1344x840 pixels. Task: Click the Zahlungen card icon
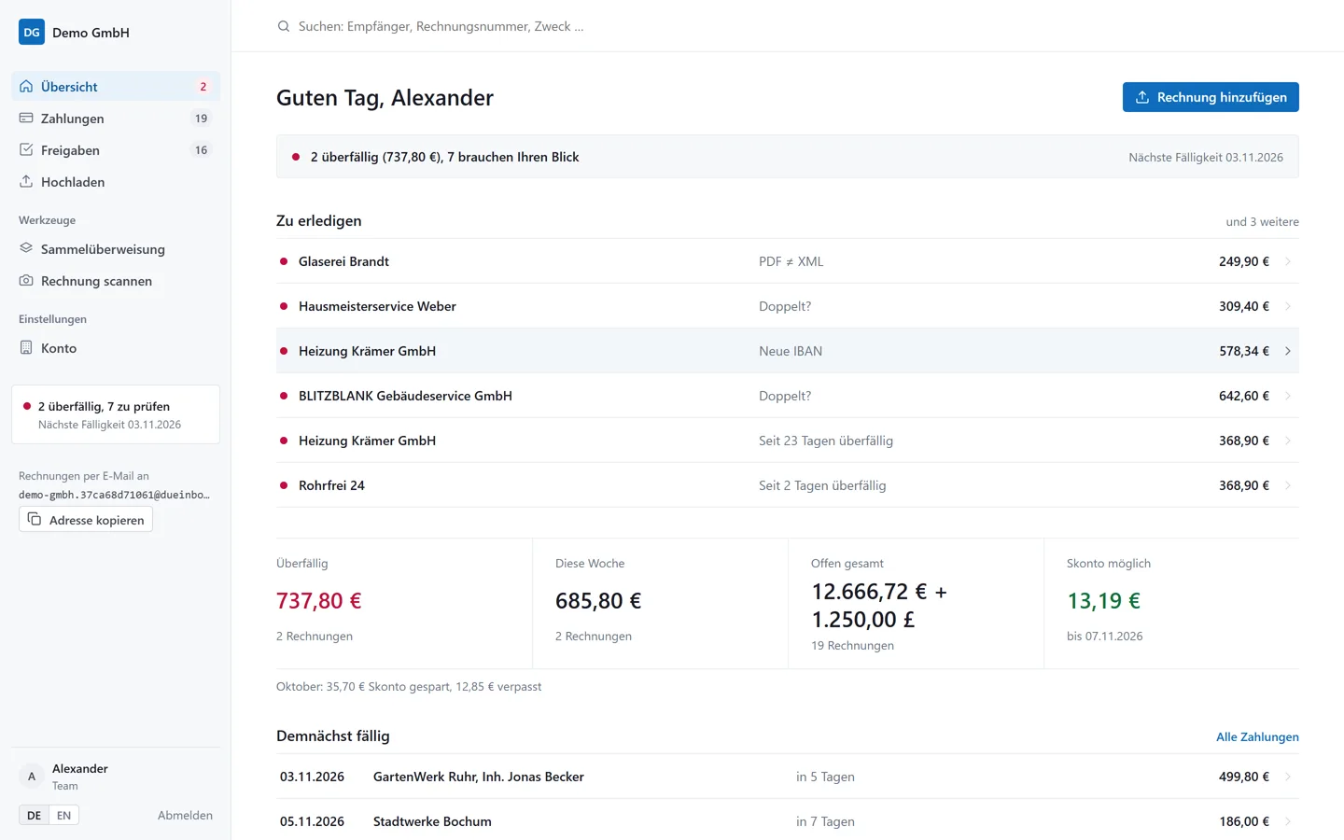[26, 118]
